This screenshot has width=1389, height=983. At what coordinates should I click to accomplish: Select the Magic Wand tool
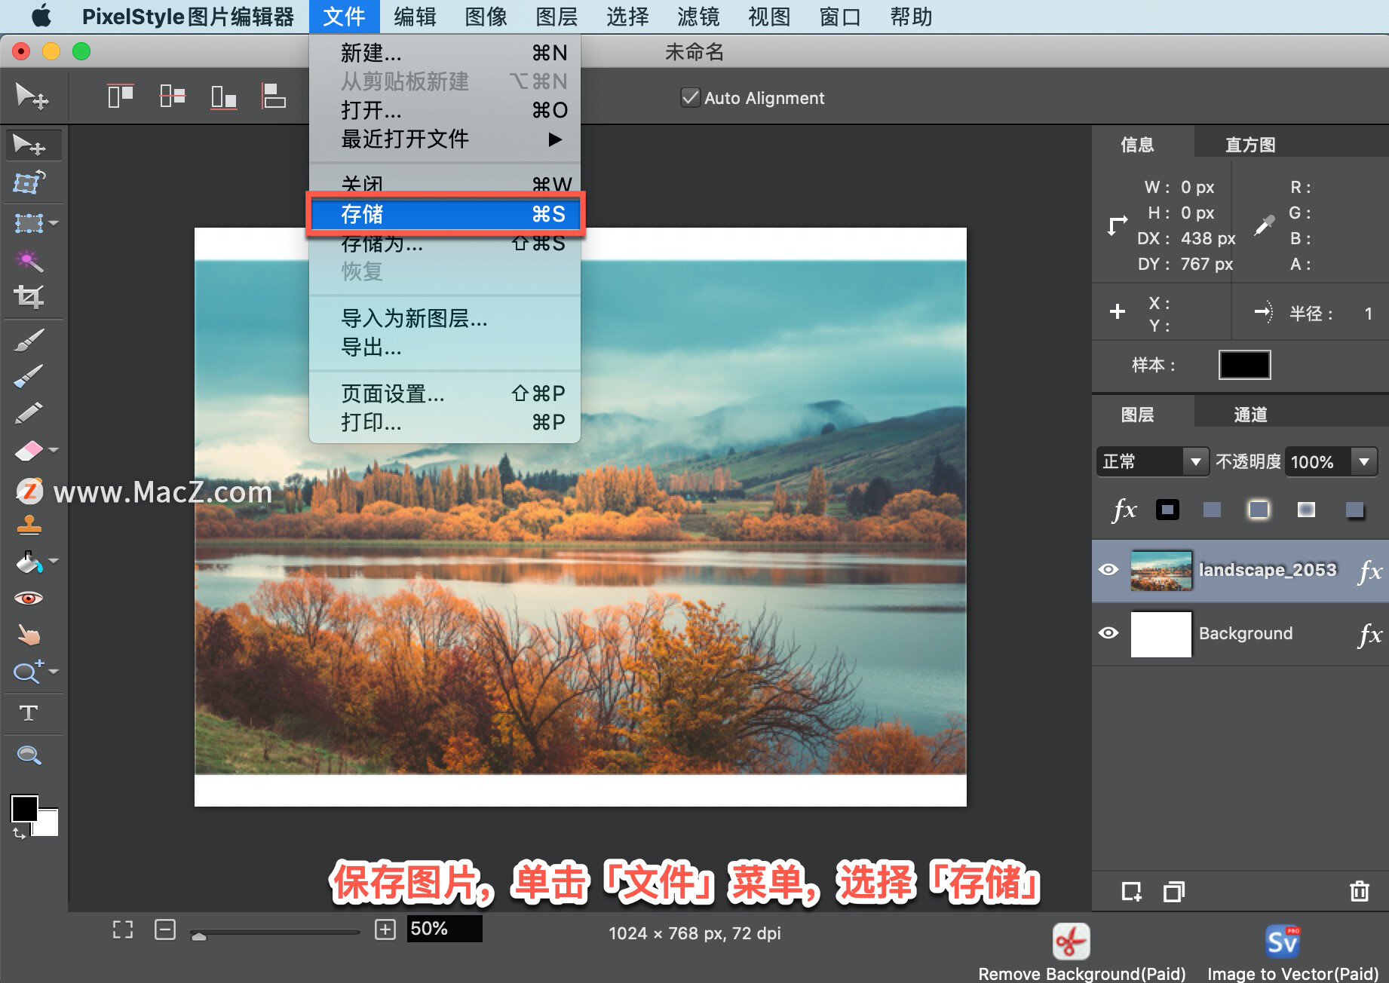click(28, 260)
